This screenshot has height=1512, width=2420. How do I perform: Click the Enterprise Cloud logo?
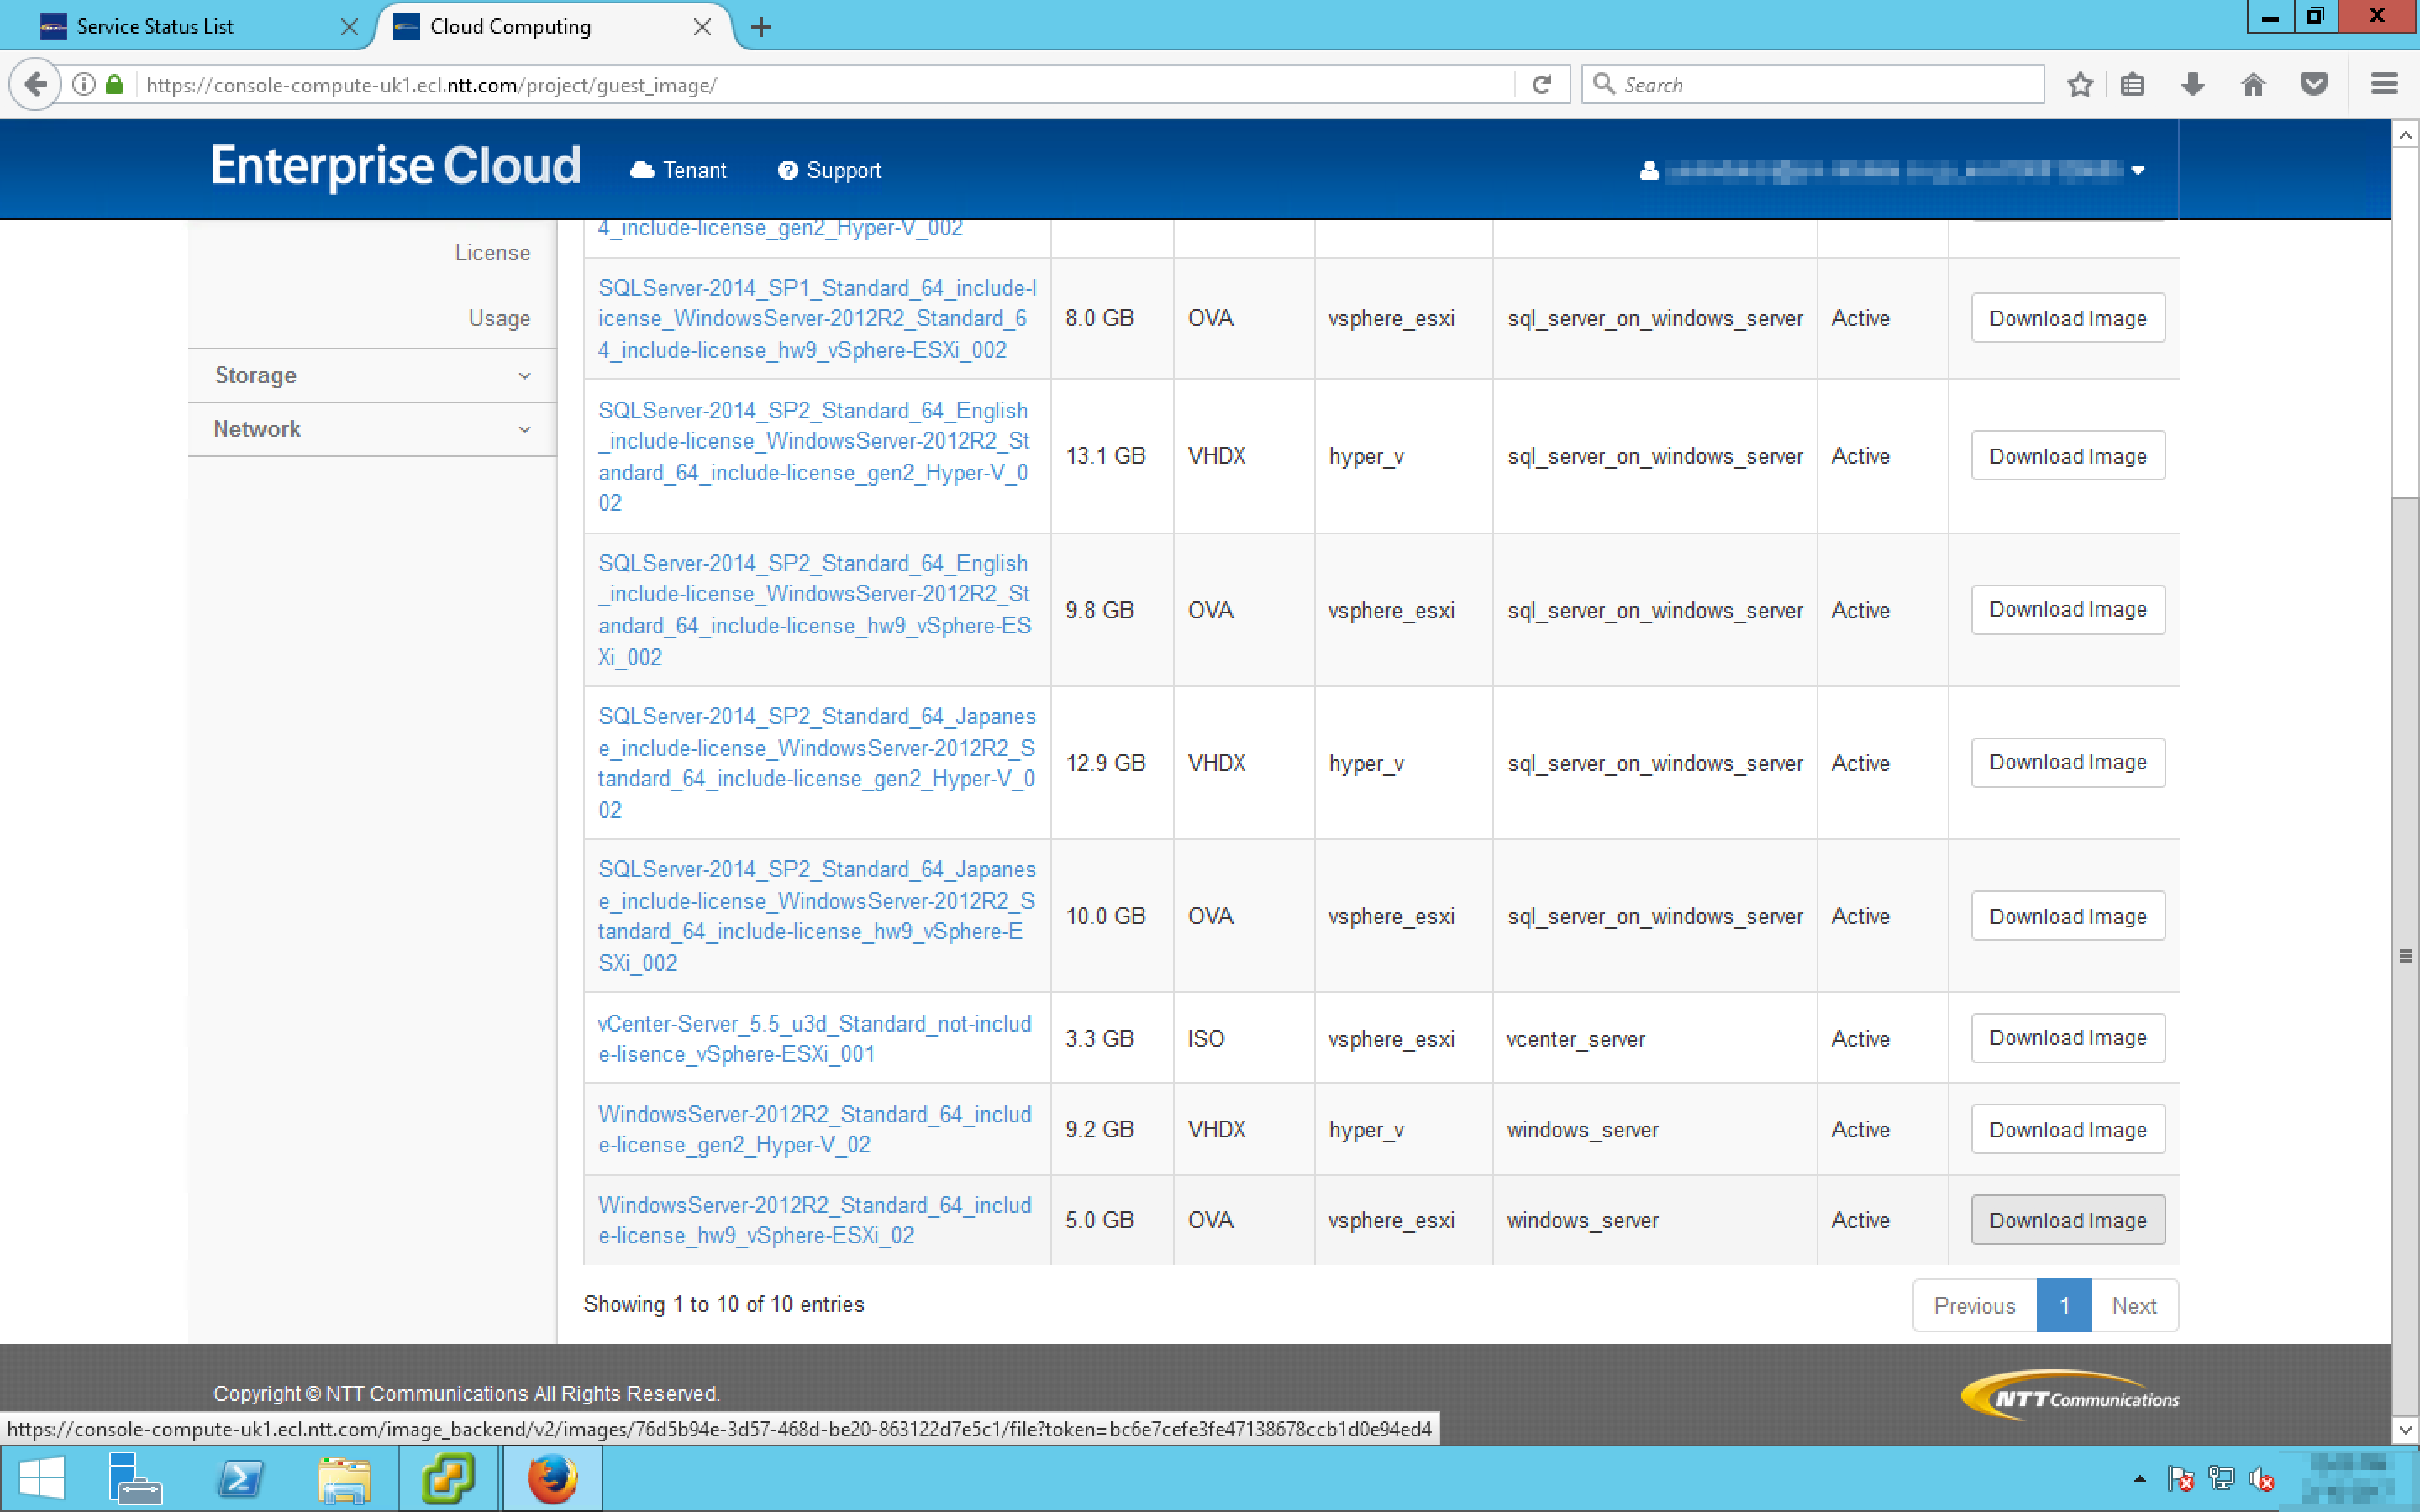[x=395, y=166]
